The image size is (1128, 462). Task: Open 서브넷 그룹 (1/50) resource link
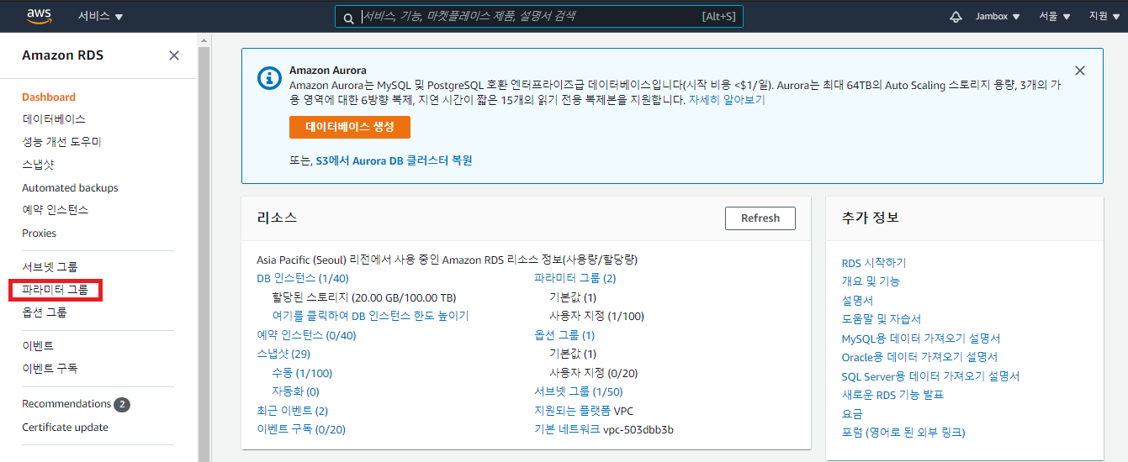[579, 392]
